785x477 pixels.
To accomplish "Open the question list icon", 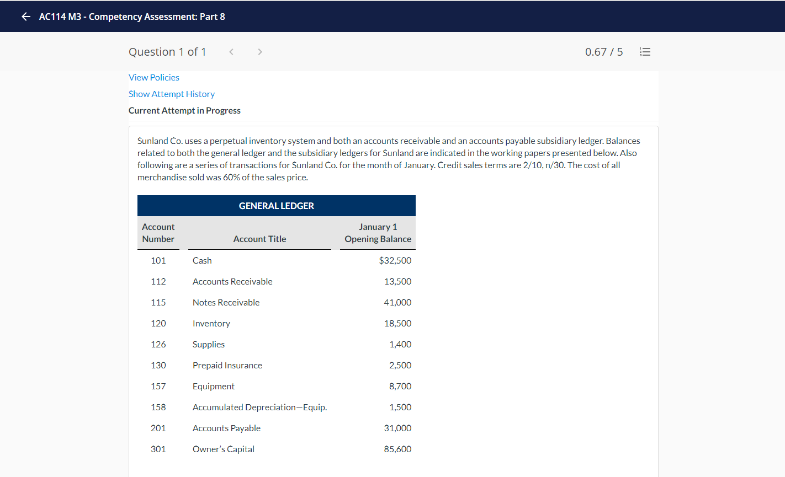I will (645, 52).
